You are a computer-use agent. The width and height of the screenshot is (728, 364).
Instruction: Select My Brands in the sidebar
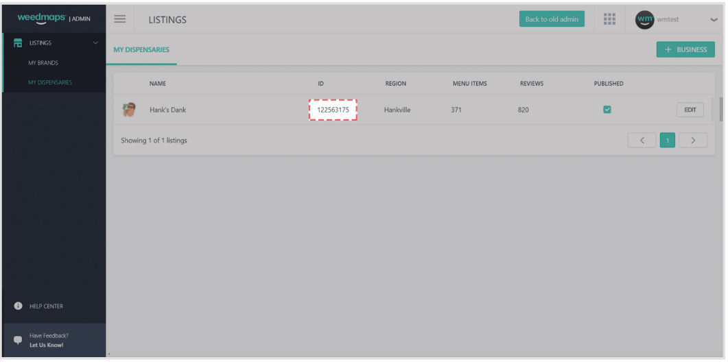(x=43, y=63)
